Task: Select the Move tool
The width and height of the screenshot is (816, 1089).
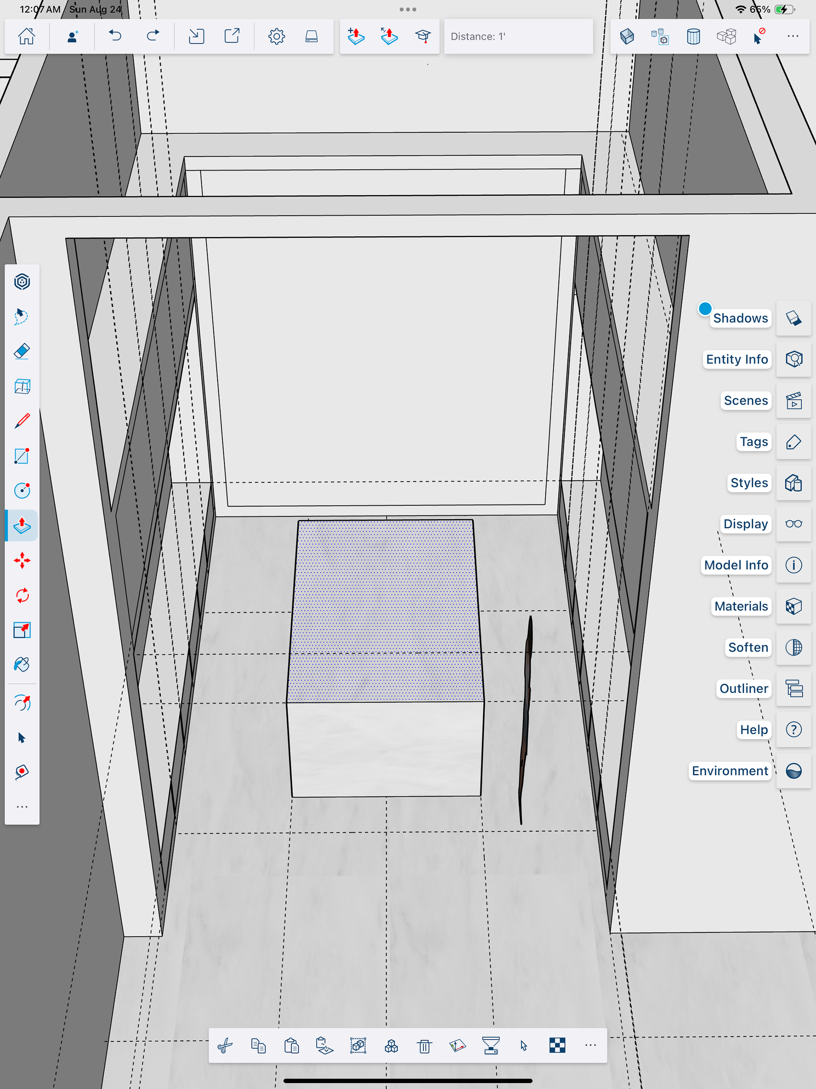Action: [22, 560]
